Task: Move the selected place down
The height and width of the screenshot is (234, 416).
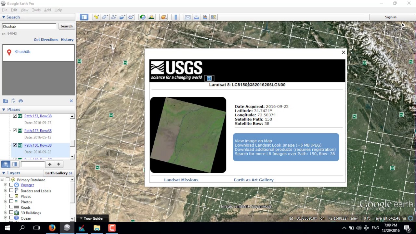Action: point(58,164)
